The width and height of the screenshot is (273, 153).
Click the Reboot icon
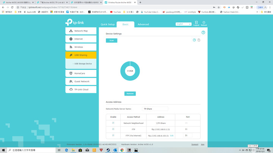coord(204,23)
